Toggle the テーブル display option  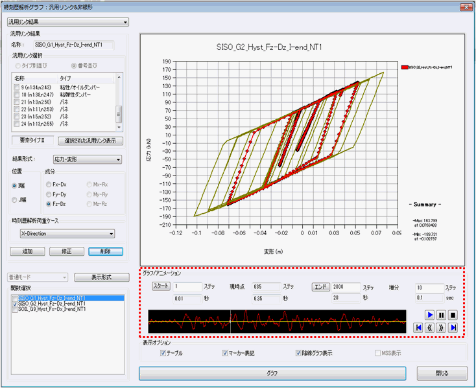[x=163, y=353]
